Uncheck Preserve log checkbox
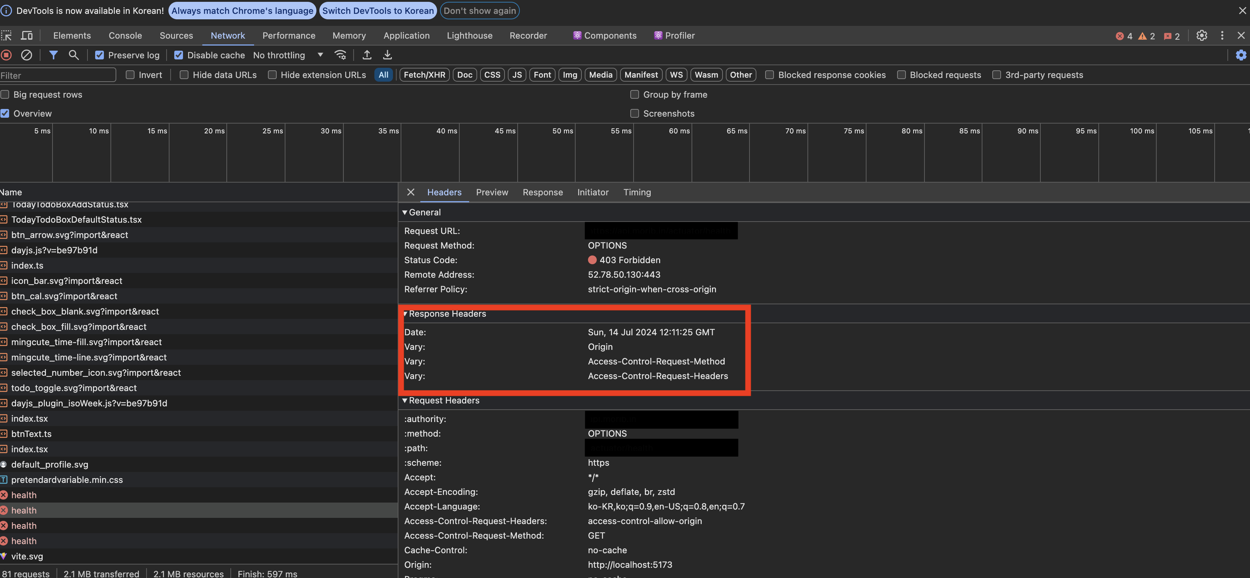Viewport: 1250px width, 578px height. (100, 55)
